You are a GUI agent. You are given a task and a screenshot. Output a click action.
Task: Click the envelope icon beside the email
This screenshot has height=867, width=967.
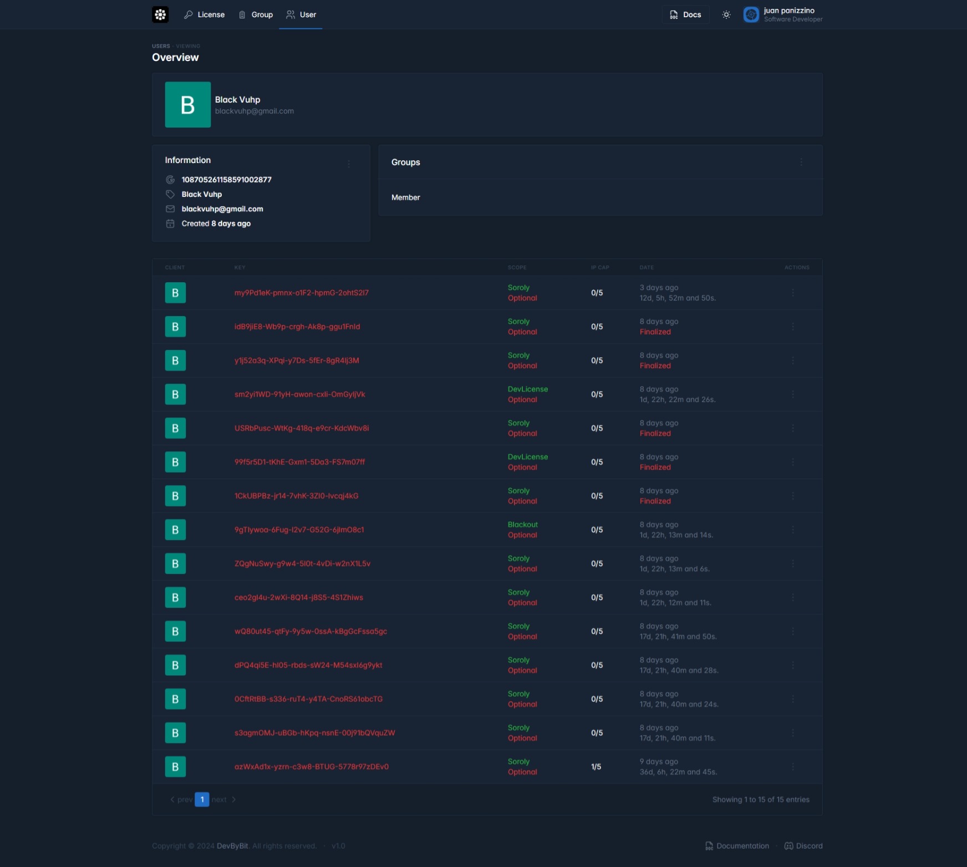170,209
